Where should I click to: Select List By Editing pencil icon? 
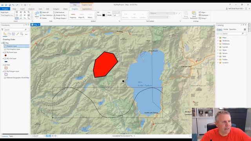click(17, 34)
